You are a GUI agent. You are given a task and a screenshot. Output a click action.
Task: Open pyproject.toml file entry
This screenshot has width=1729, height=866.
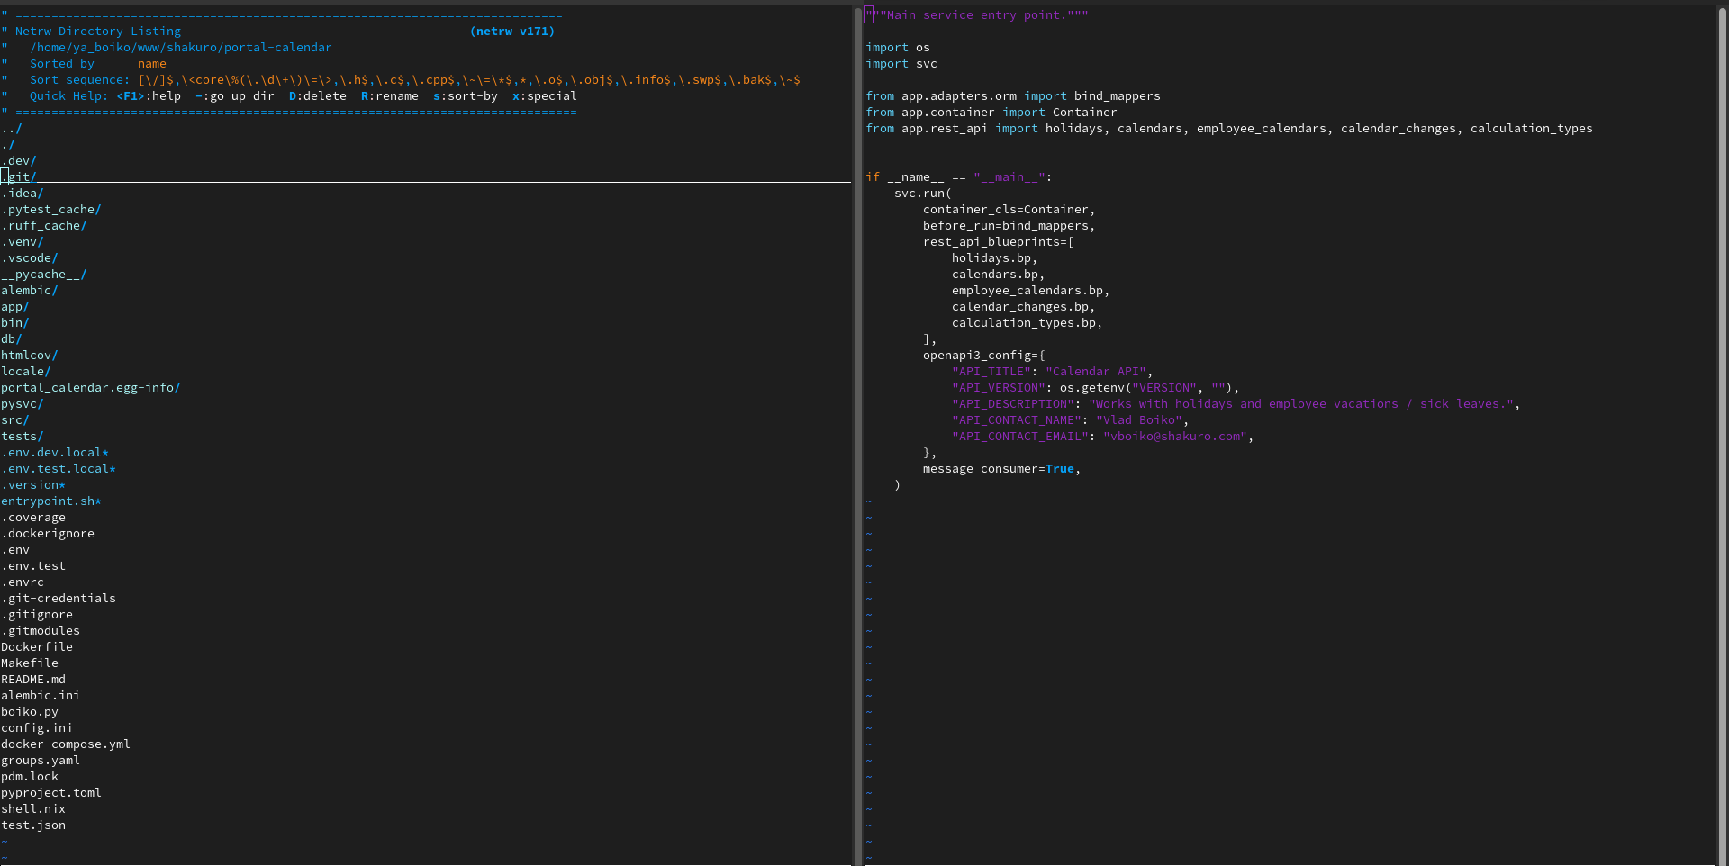pos(51,793)
